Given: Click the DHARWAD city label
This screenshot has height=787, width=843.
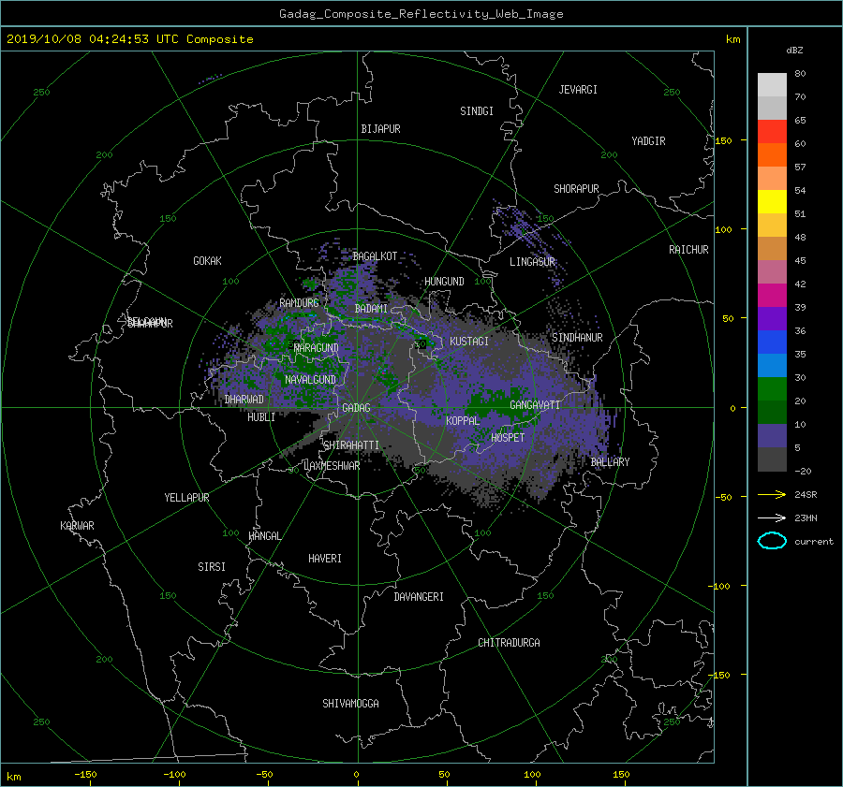Looking at the screenshot, I should 244,400.
